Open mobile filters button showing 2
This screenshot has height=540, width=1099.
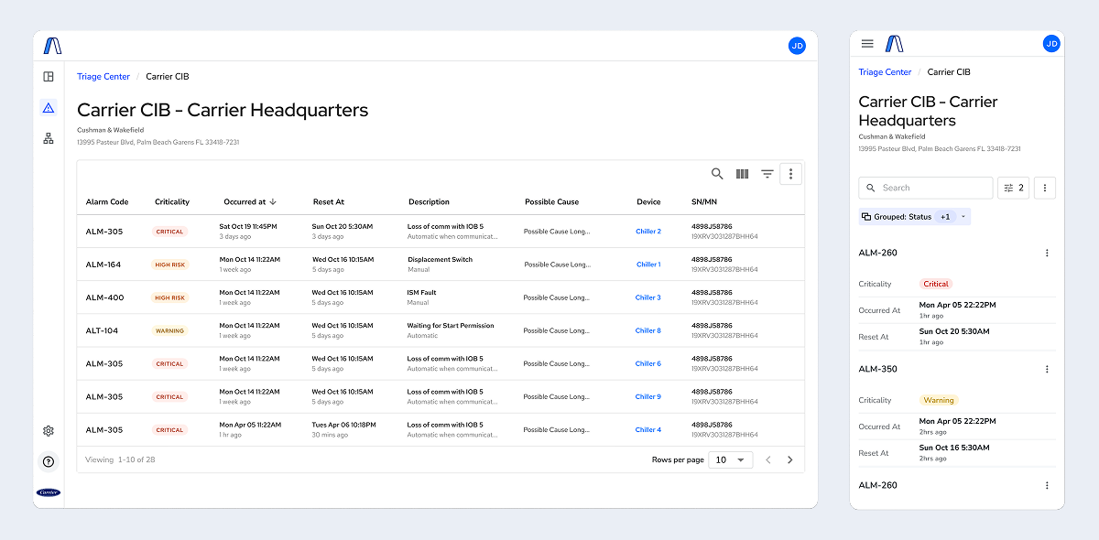[x=1013, y=188]
